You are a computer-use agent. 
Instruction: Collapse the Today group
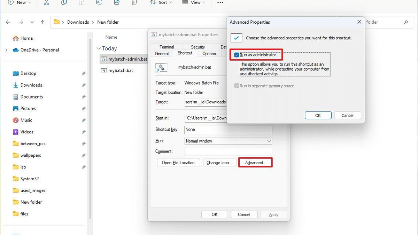(99, 48)
